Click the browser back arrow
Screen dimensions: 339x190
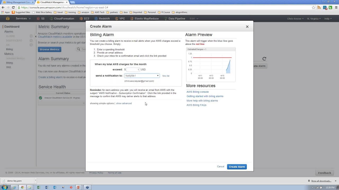3,7
